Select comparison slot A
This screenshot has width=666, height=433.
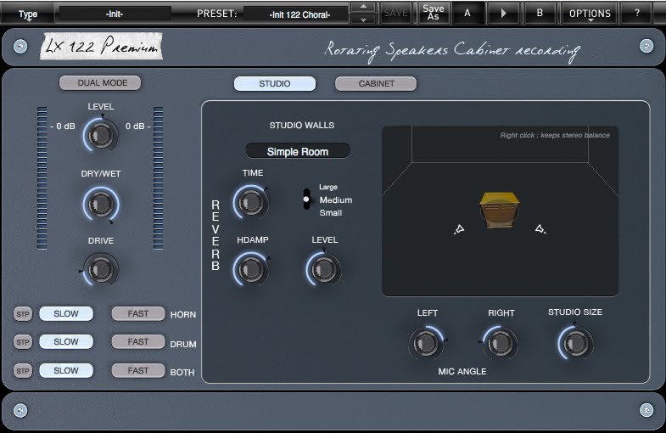tap(467, 14)
